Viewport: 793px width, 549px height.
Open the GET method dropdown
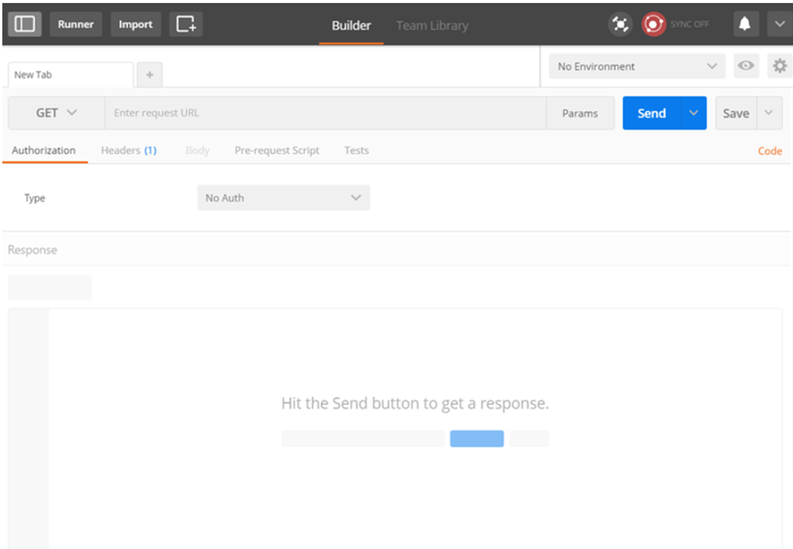coord(56,113)
